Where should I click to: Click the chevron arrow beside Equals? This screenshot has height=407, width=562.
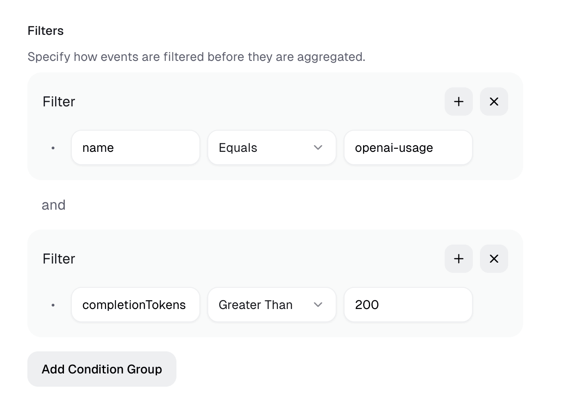318,147
